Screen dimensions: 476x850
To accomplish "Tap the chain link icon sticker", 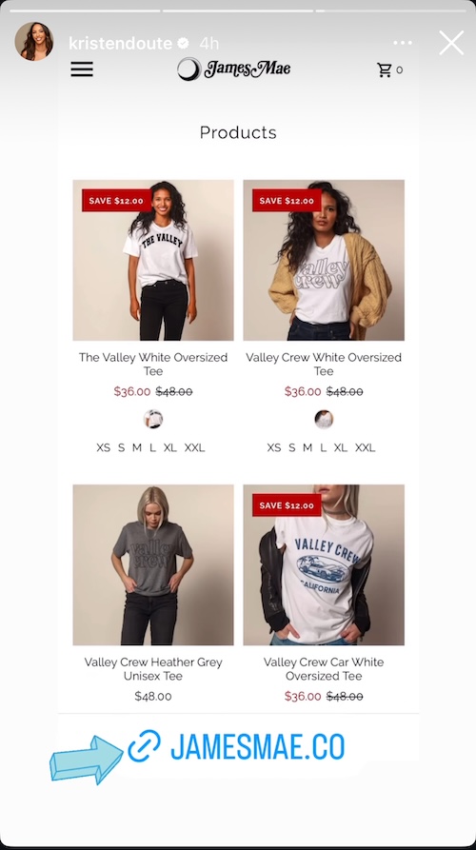I will coord(144,746).
